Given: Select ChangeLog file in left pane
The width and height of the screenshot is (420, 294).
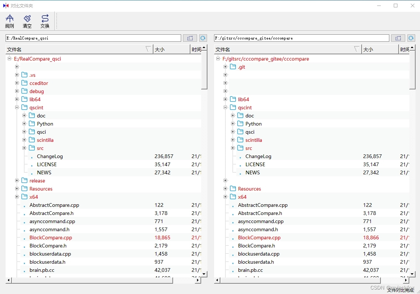Looking at the screenshot, I should point(50,156).
